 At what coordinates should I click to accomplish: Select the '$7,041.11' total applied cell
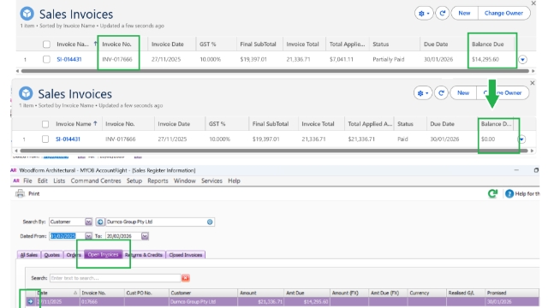[342, 59]
